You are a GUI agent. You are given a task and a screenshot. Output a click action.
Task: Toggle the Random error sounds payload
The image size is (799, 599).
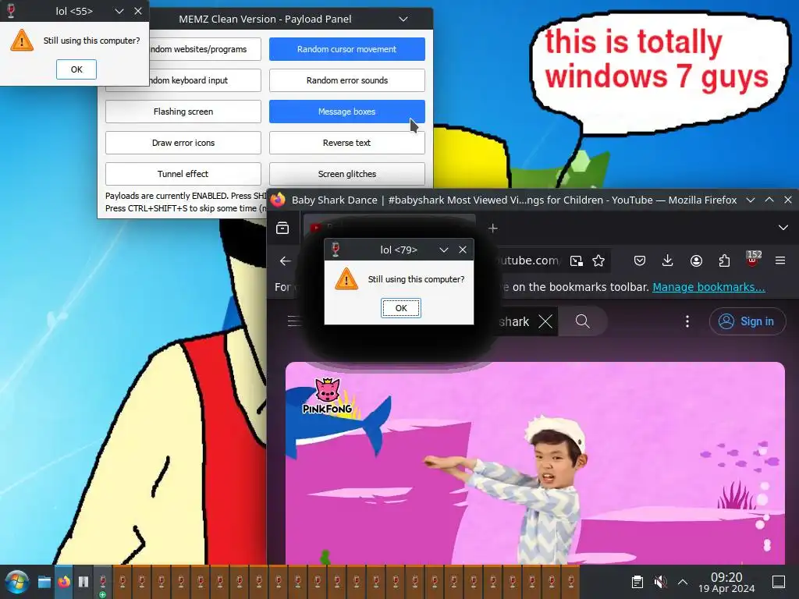347,80
